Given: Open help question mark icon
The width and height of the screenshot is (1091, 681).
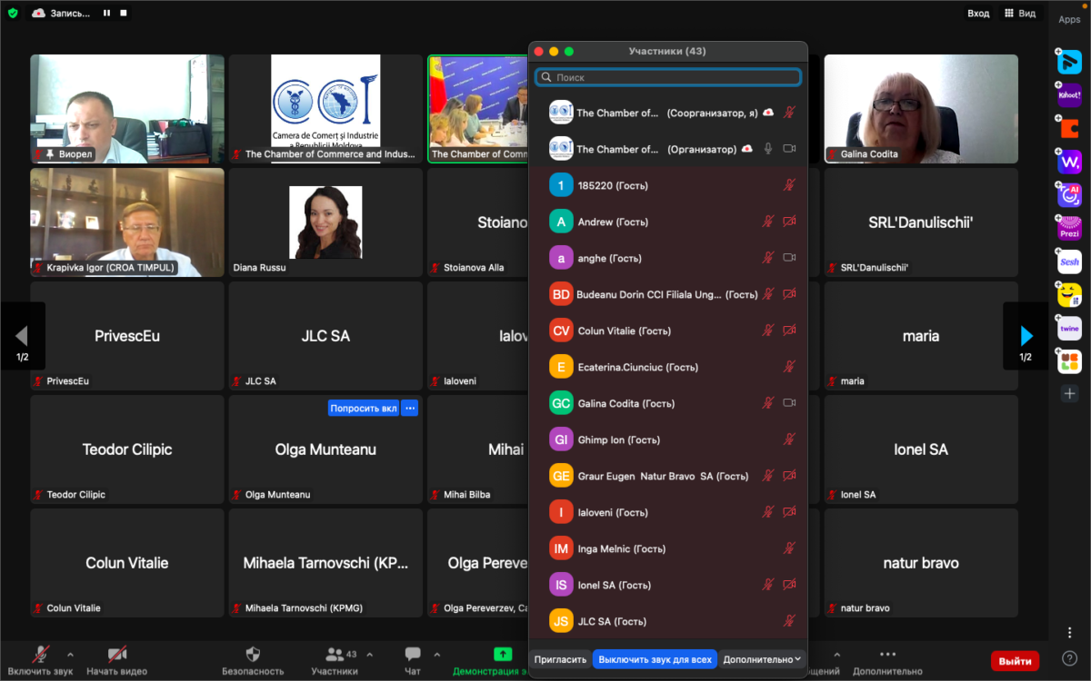Looking at the screenshot, I should click(1070, 657).
